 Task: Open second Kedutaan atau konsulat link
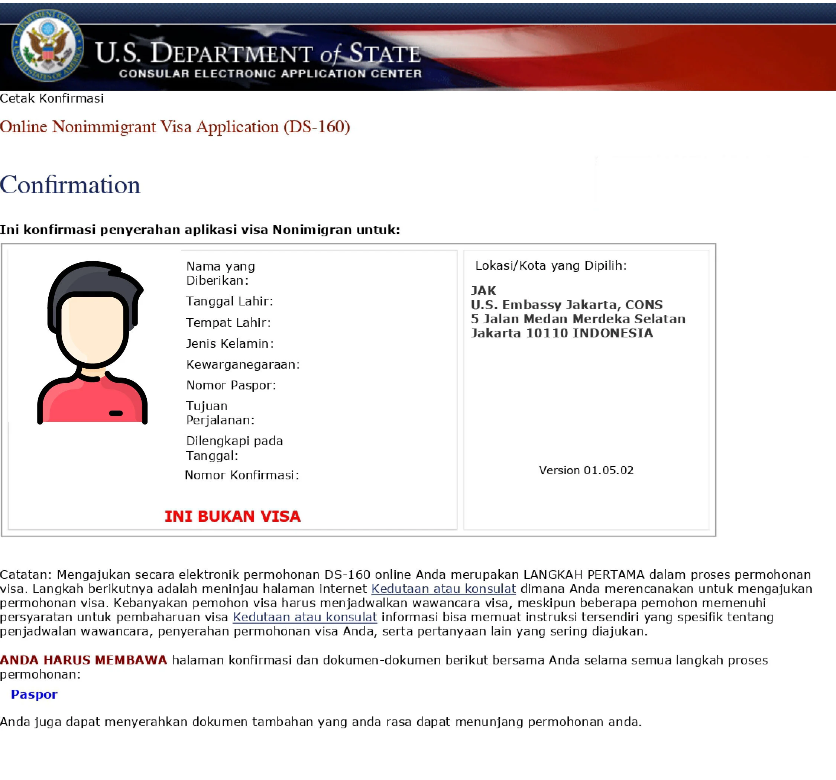point(305,617)
